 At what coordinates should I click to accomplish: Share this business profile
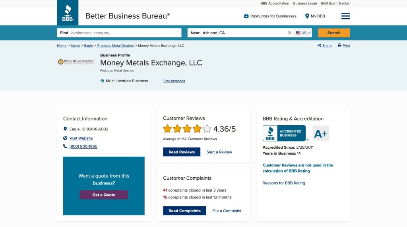point(324,46)
